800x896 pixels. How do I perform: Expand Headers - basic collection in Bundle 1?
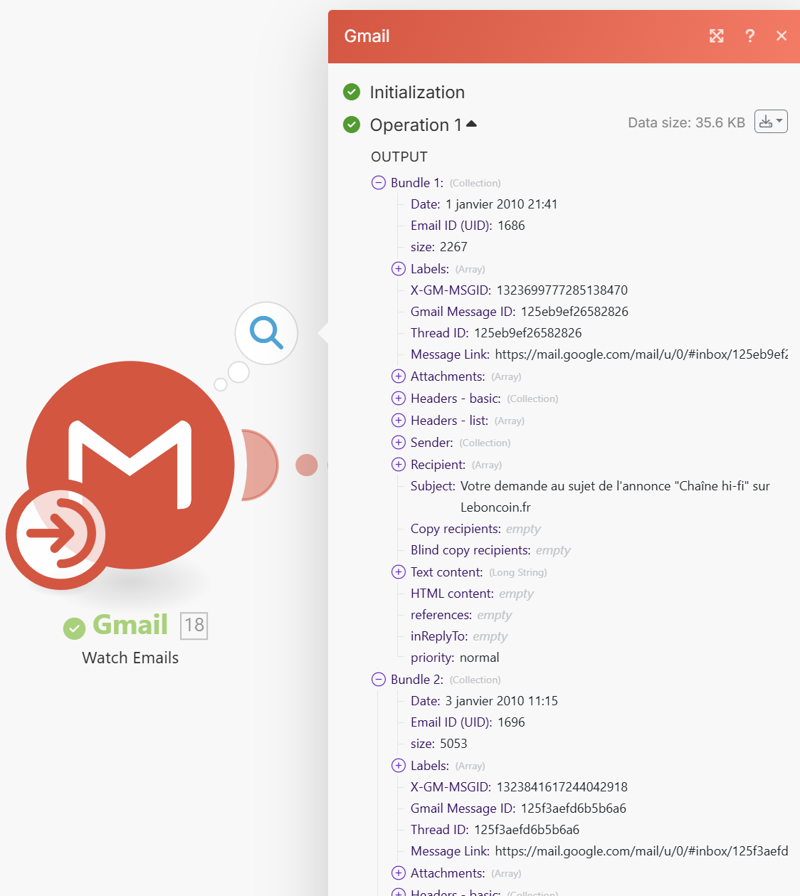pos(399,399)
